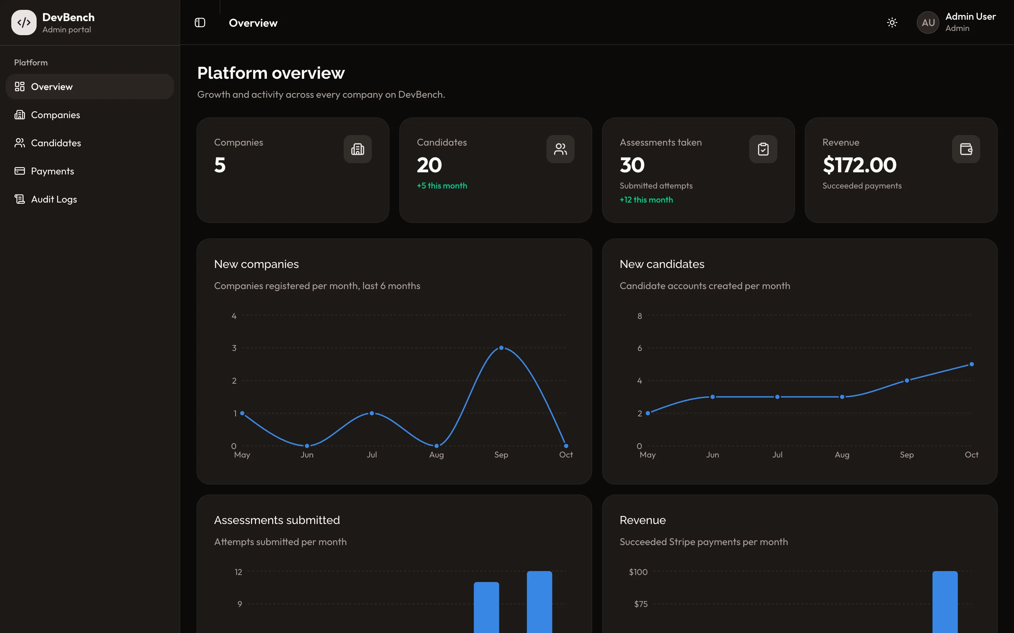Click the Companies building icon in sidebar

[20, 115]
